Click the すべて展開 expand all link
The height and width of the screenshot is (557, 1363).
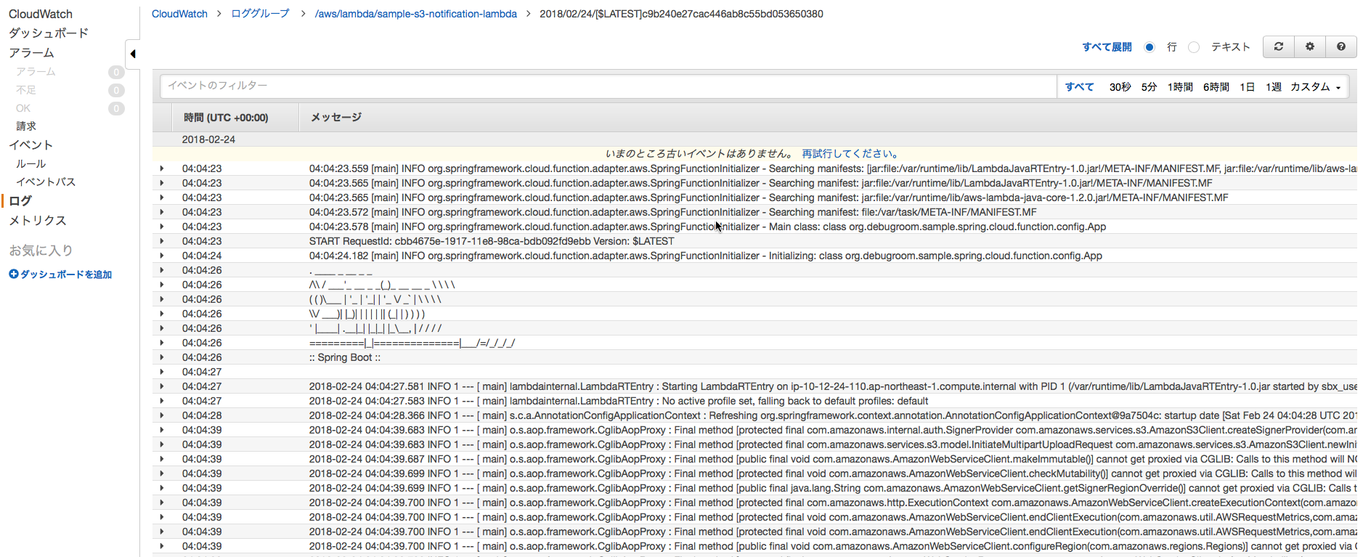(x=1107, y=47)
